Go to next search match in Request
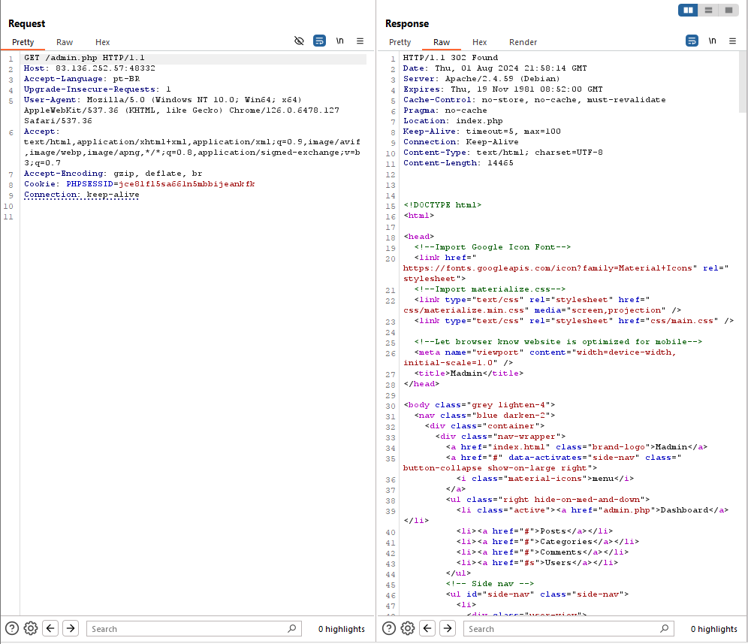748x644 pixels. coord(71,628)
